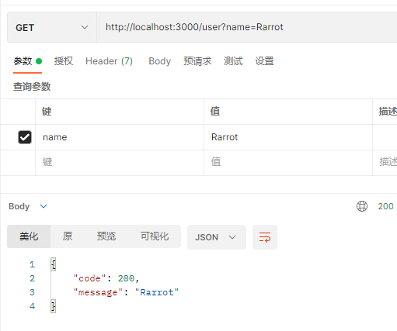Collapse the JSON opening brace line

(54, 264)
